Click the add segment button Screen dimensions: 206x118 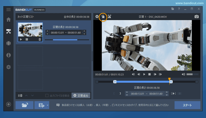81,96
